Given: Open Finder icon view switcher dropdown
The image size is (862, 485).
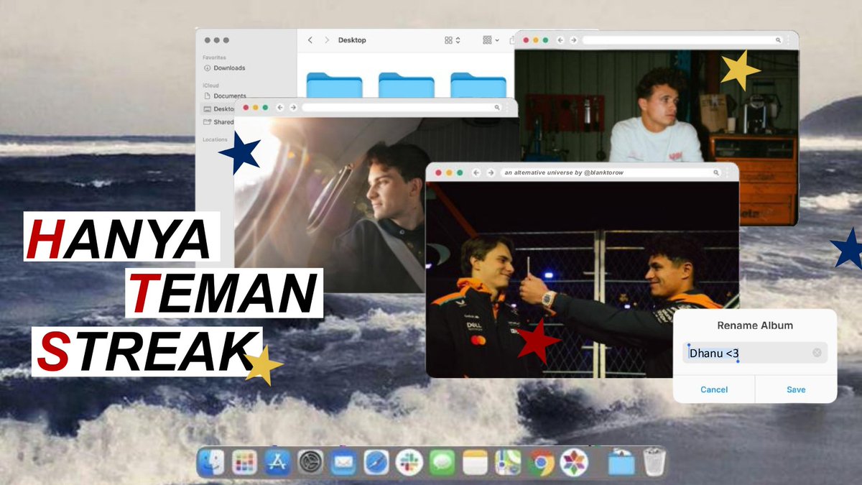Looking at the screenshot, I should (x=453, y=40).
